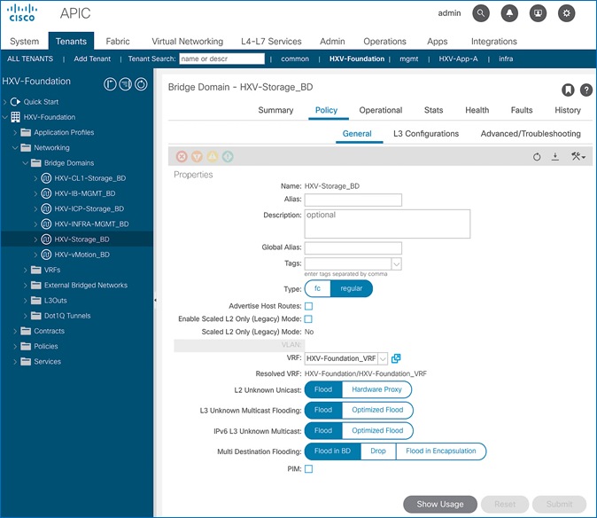Click the Alias input field
Image resolution: width=597 pixels, height=518 pixels.
[x=353, y=200]
